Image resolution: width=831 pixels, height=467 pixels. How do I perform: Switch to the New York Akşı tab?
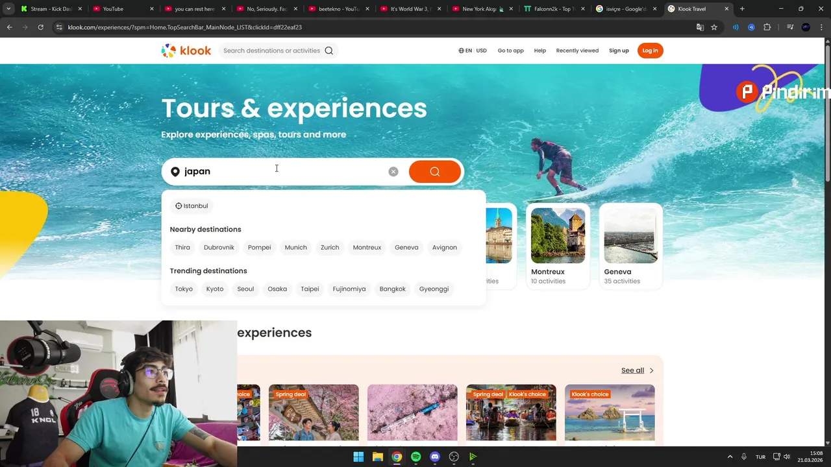pos(482,9)
